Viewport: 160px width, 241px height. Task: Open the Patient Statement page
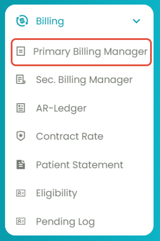(80, 165)
